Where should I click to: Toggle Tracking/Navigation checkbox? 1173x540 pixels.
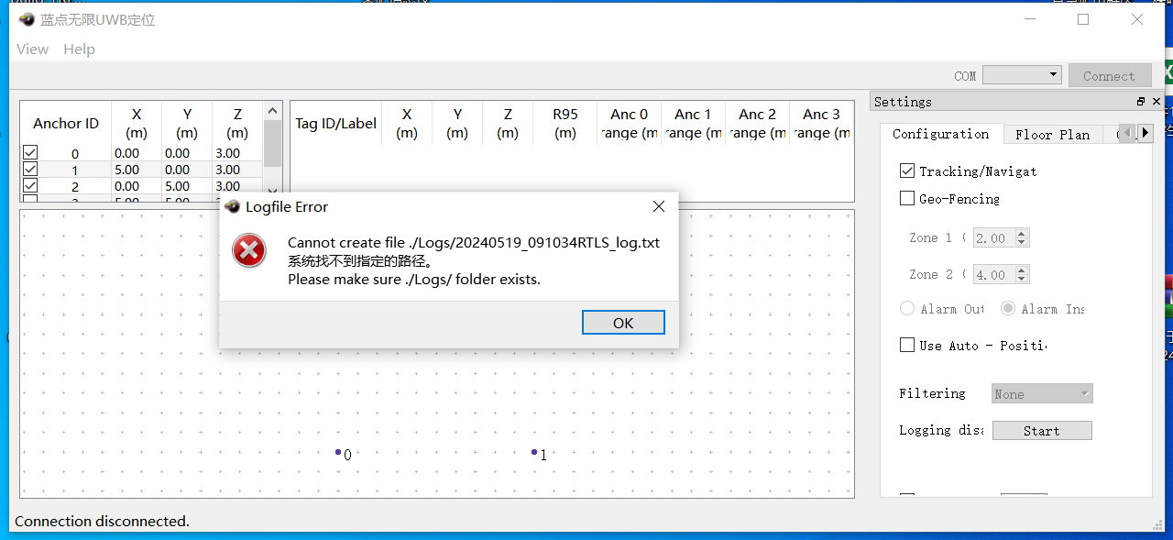tap(907, 171)
